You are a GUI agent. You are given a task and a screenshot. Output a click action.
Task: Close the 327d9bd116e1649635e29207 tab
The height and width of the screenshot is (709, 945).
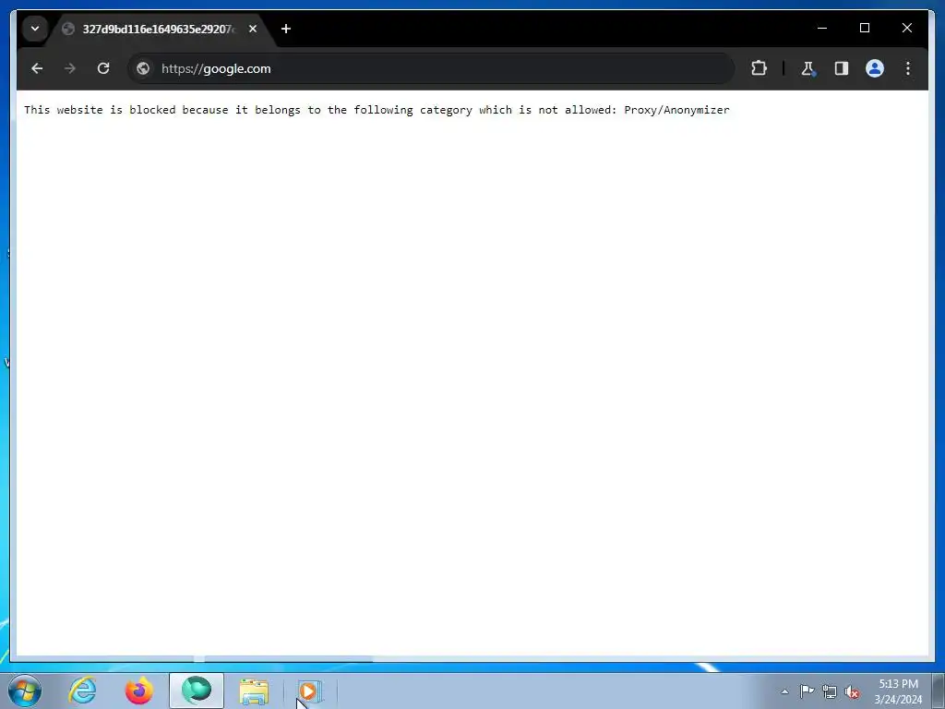pyautogui.click(x=253, y=29)
